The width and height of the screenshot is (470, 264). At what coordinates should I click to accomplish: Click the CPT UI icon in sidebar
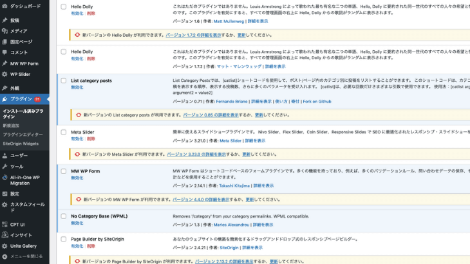[x=5, y=224]
